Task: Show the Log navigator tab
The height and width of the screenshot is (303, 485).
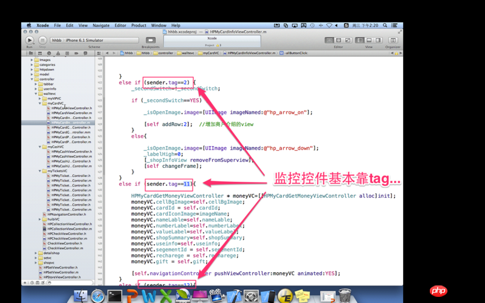Action: point(85,53)
